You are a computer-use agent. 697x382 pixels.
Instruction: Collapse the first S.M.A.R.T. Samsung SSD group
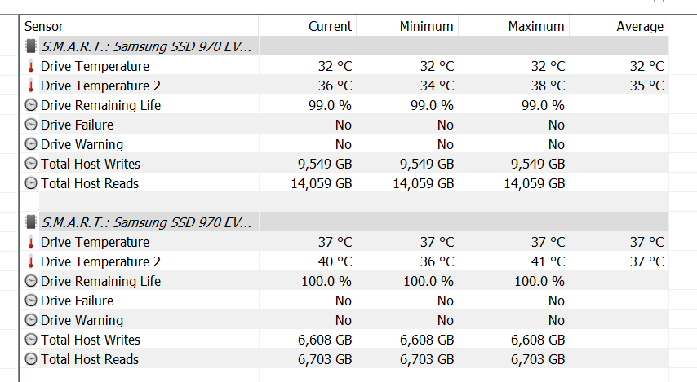(x=147, y=46)
